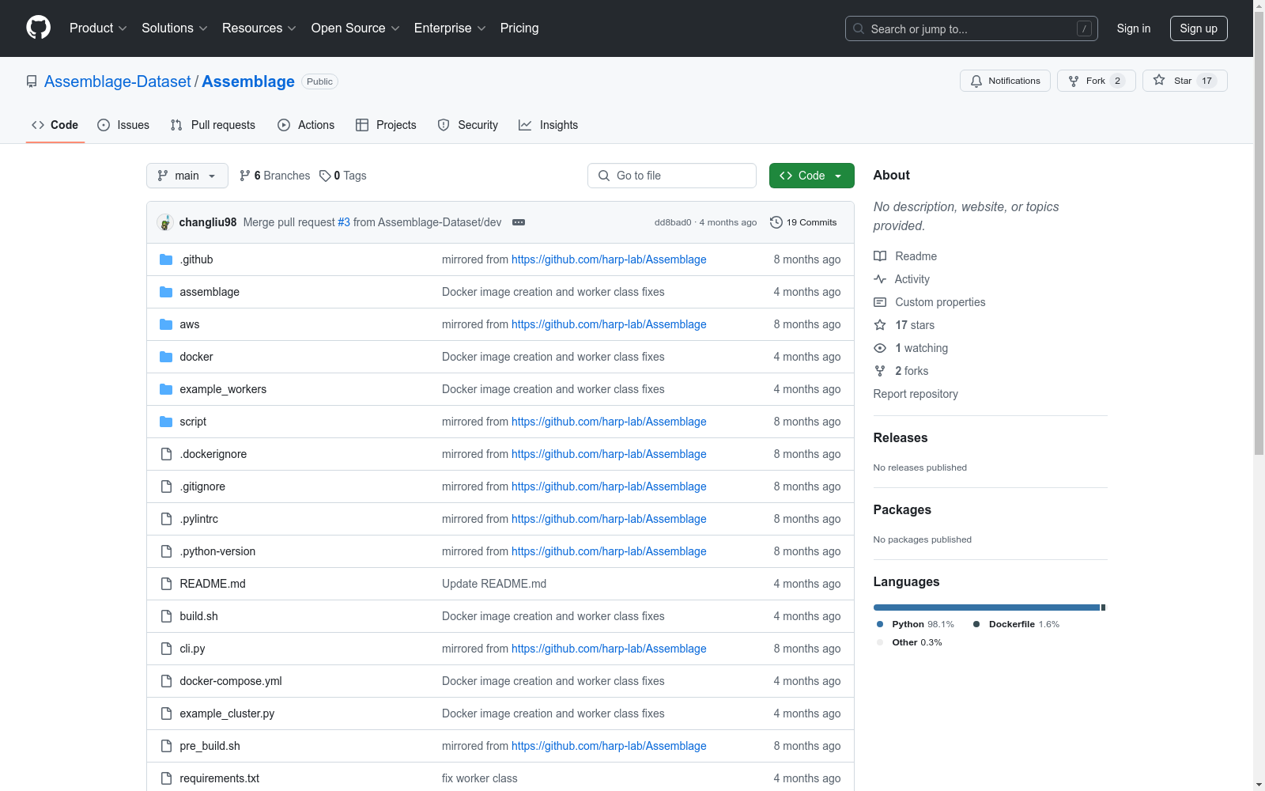The height and width of the screenshot is (791, 1265).
Task: Click the Custom properties note icon
Action: point(880,302)
